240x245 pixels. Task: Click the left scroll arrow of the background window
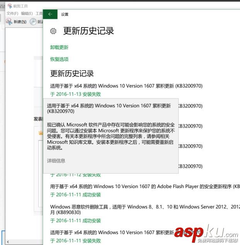coord(8,242)
